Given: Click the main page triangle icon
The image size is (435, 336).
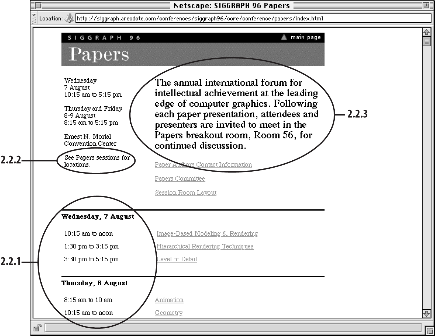Looking at the screenshot, I should coord(284,37).
